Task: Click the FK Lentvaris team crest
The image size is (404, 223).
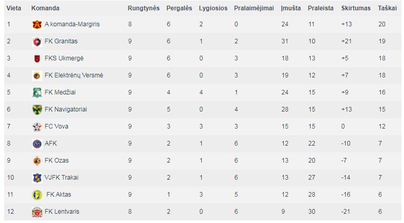Action: [x=37, y=212]
